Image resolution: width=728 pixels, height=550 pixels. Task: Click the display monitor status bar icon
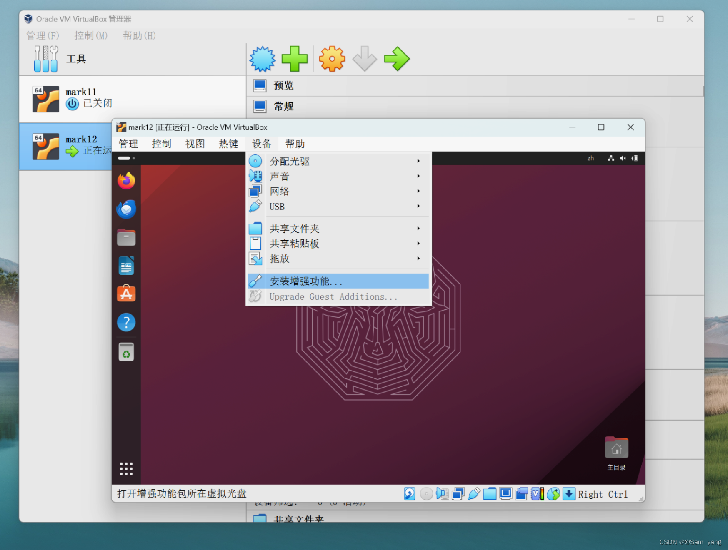click(505, 494)
